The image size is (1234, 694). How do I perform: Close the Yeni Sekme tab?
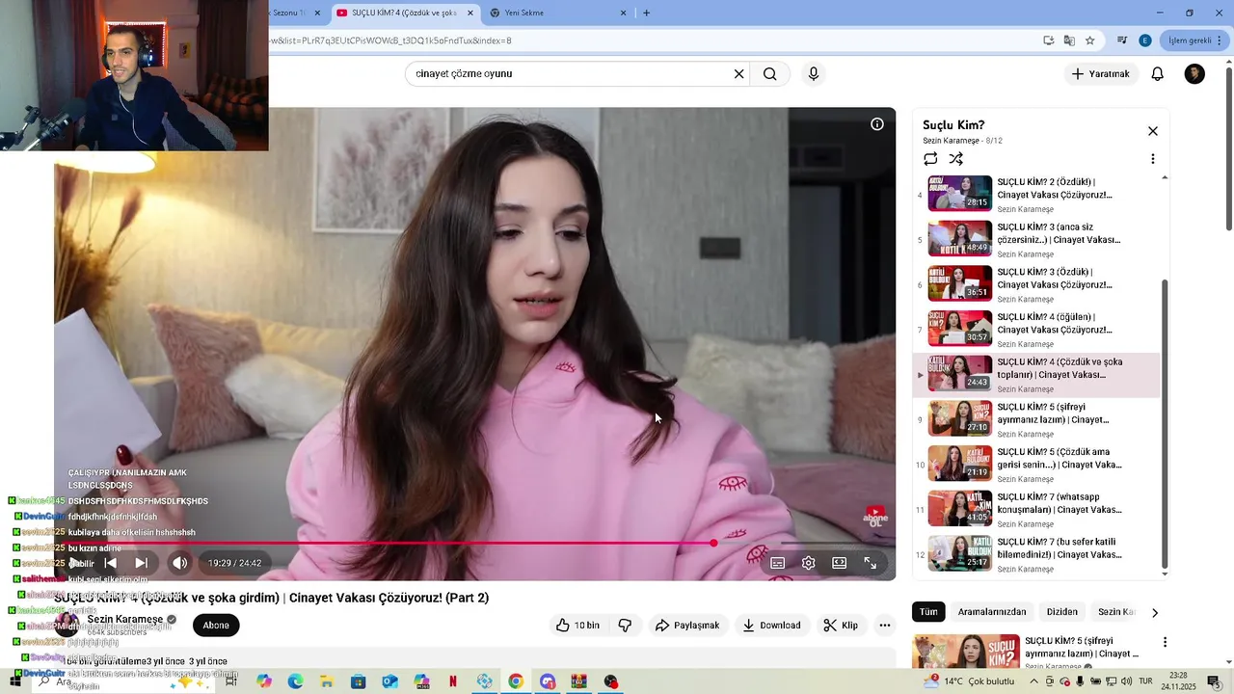[x=623, y=13]
